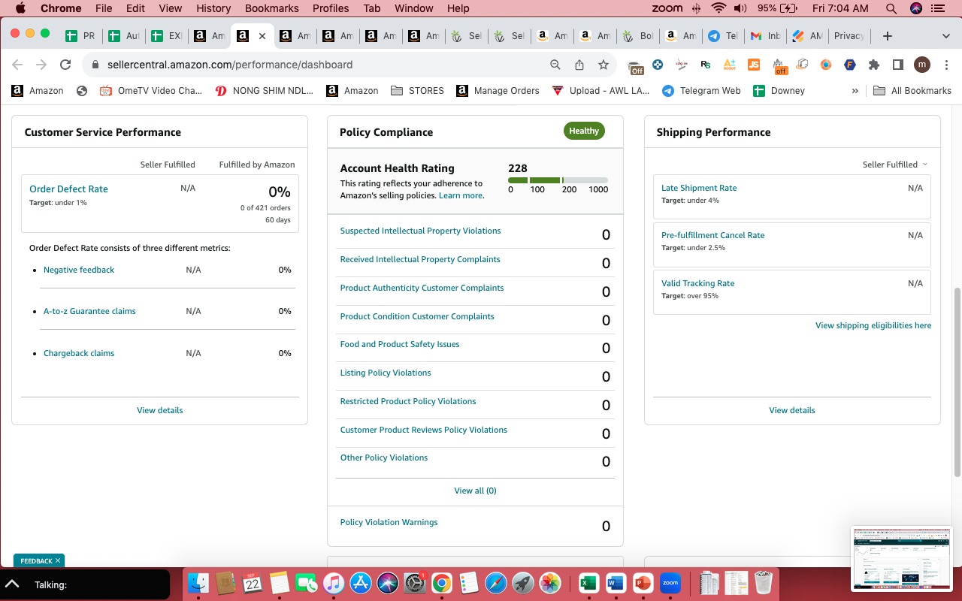Launch Word from the dock
The image size is (962, 601).
[x=616, y=583]
